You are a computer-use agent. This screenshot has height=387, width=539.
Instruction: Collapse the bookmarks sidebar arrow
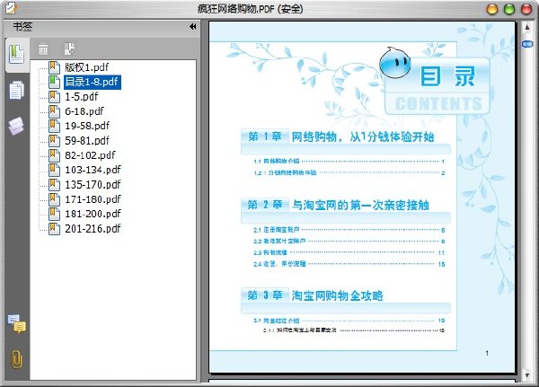tap(193, 26)
